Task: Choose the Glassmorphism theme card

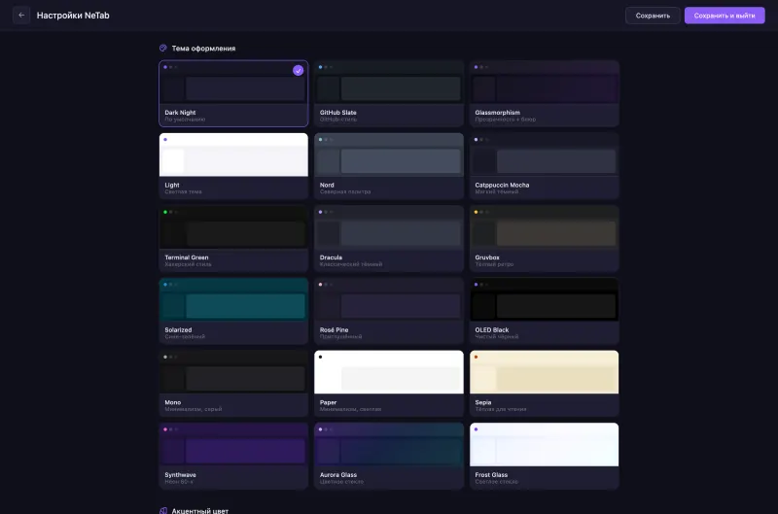Action: pyautogui.click(x=544, y=93)
